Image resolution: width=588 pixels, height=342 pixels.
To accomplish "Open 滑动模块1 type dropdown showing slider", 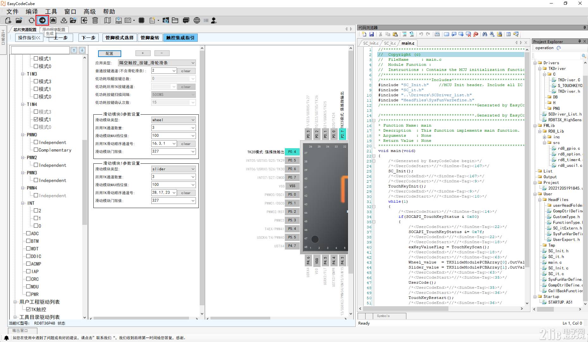I will click(173, 169).
